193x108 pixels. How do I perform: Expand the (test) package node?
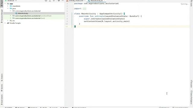pos(11,18)
